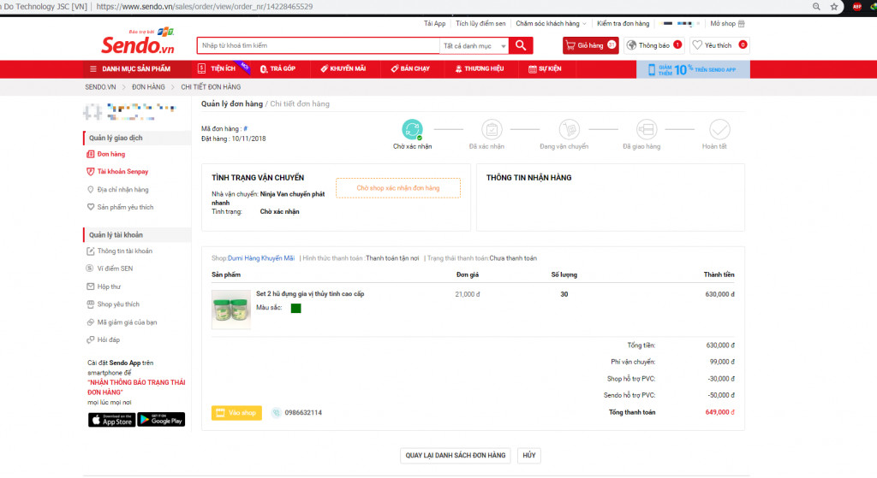Go to the Khuyến mãi tab
The image size is (877, 478).
click(343, 68)
